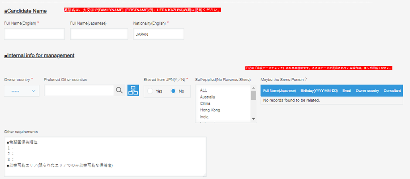
Task: Select the Yes radio for Shared from JPN
Action: click(150, 91)
